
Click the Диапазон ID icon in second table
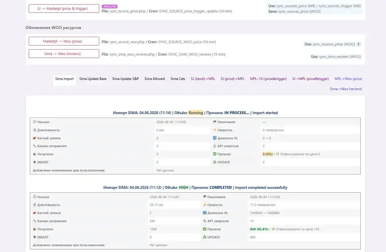coord(205,212)
